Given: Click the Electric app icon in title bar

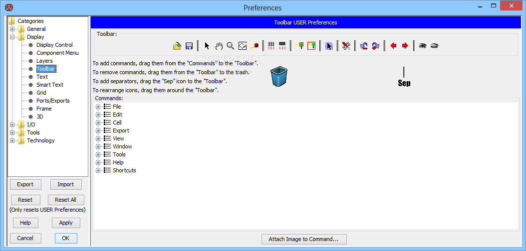Looking at the screenshot, I should [x=9, y=7].
